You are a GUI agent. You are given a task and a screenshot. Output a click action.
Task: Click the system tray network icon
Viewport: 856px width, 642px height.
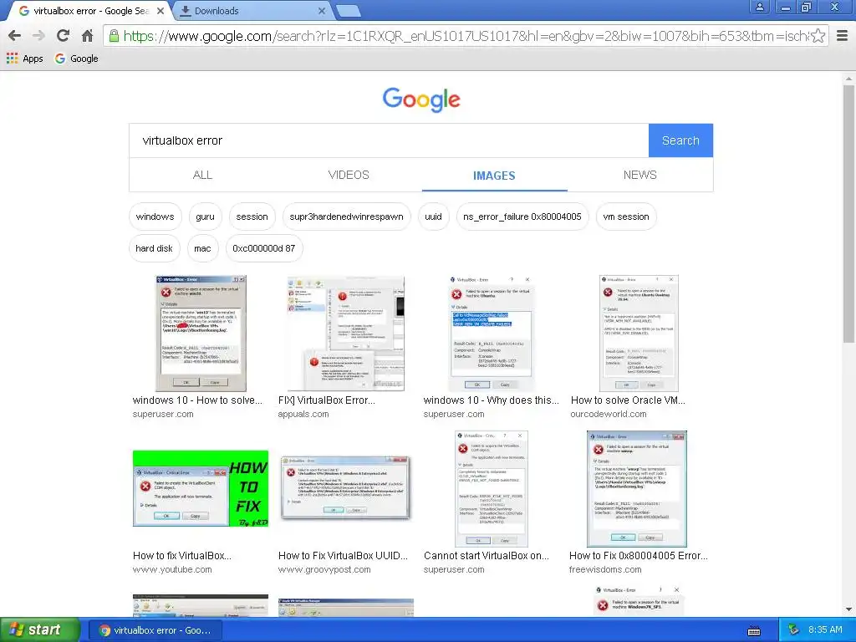pyautogui.click(x=793, y=630)
